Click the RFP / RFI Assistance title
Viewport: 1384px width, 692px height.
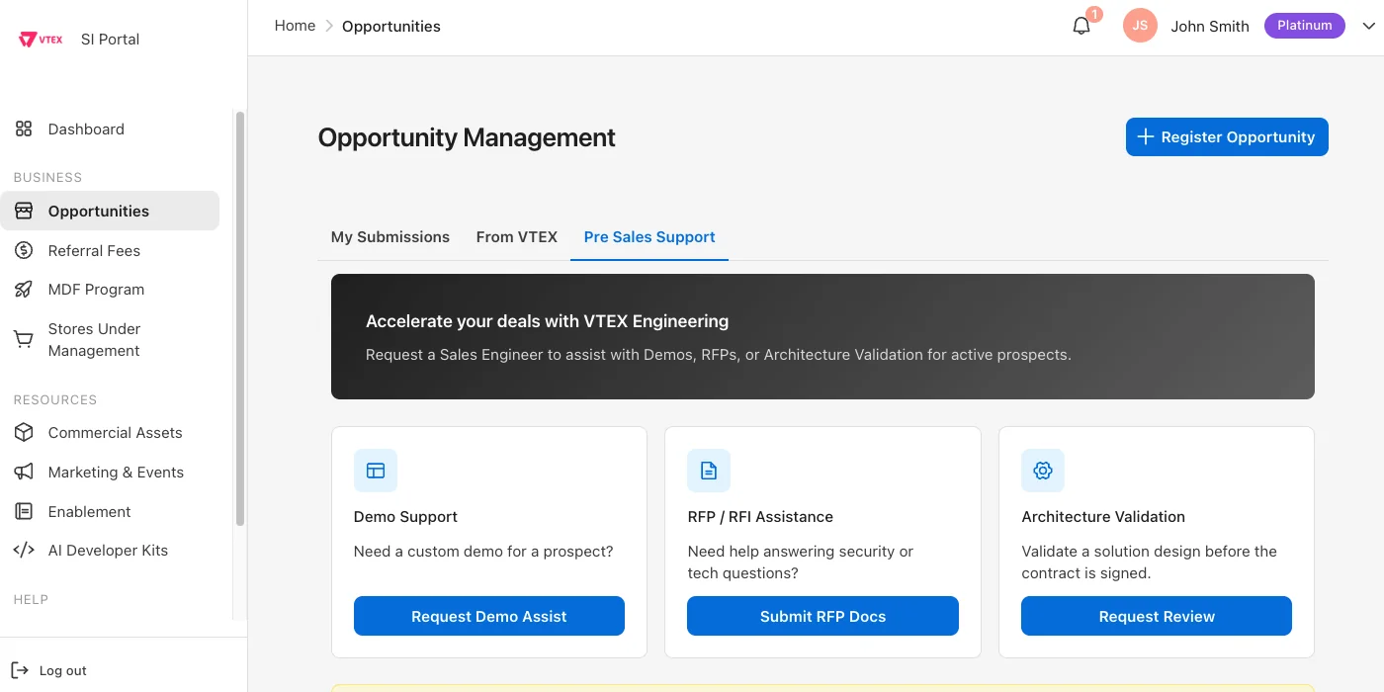coord(760,516)
